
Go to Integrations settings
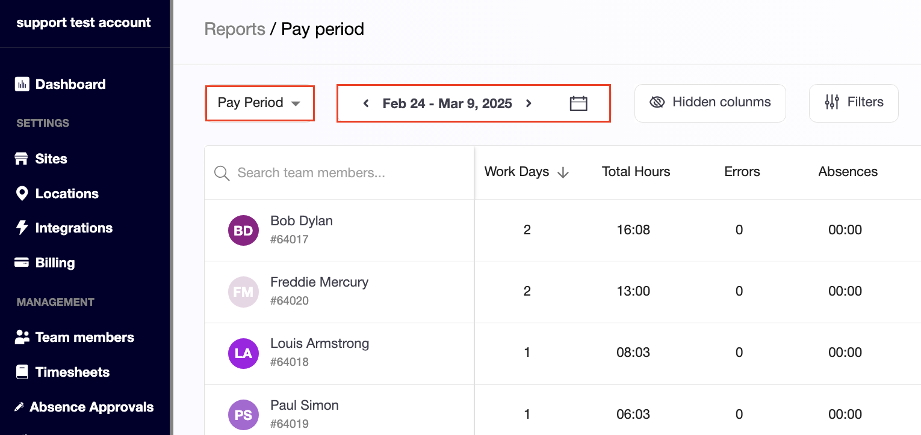click(x=73, y=228)
